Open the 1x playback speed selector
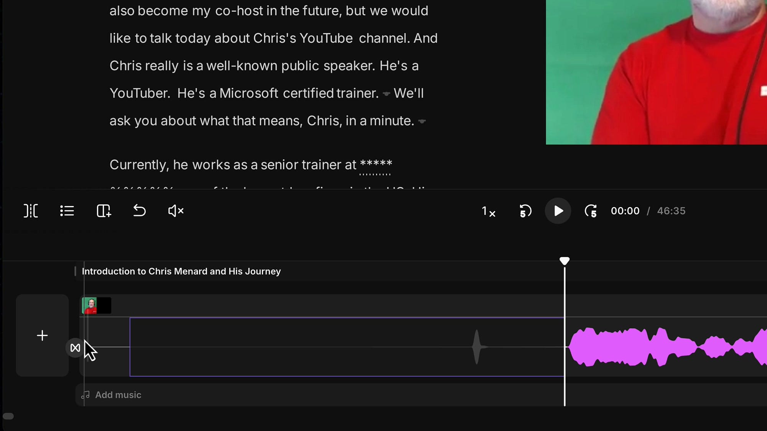 click(x=488, y=211)
